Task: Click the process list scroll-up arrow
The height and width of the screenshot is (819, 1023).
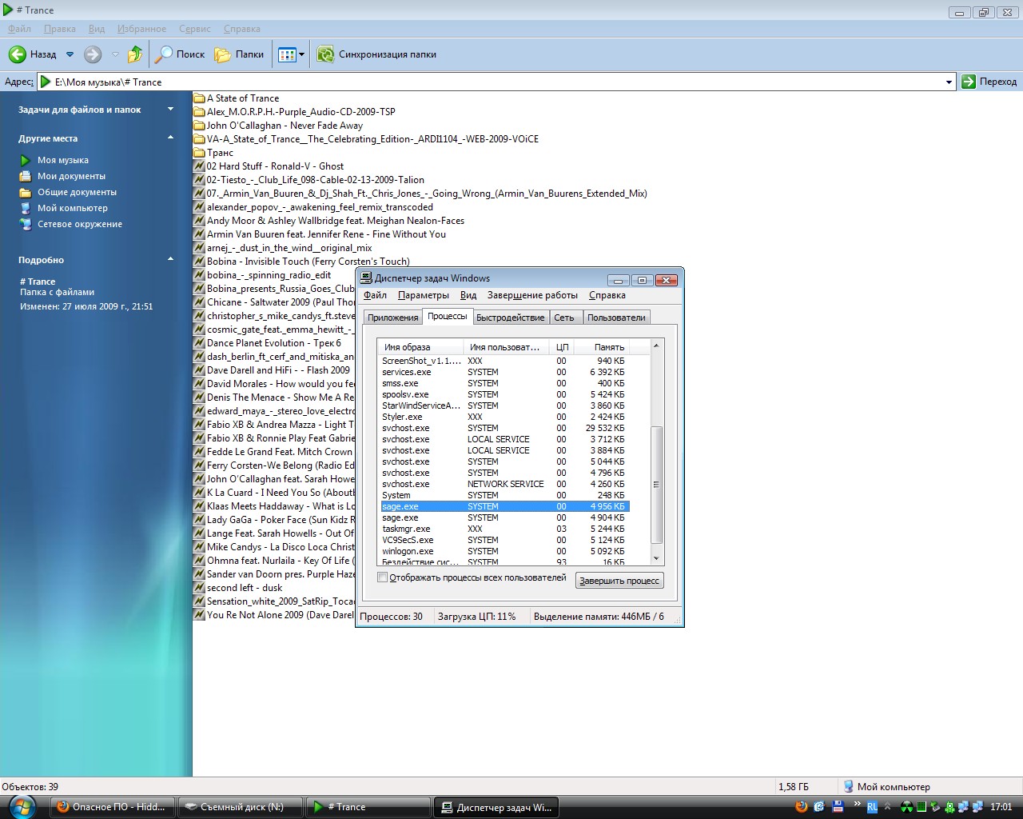Action: (x=657, y=346)
